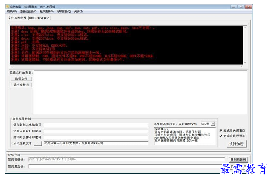Screen dimensions: 271x182
Task: Open the 程序更新(Y) menu
Action: pyautogui.click(x=47, y=12)
